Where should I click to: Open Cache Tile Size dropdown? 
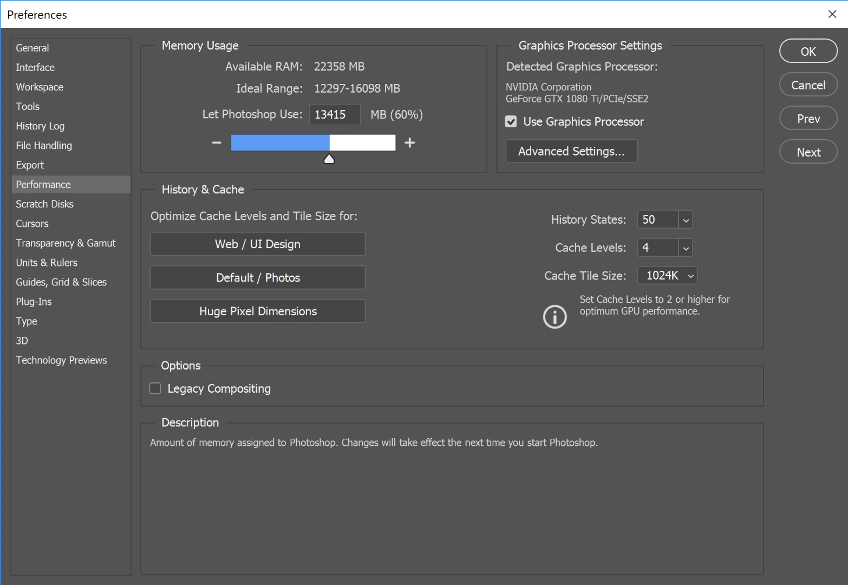click(x=667, y=276)
